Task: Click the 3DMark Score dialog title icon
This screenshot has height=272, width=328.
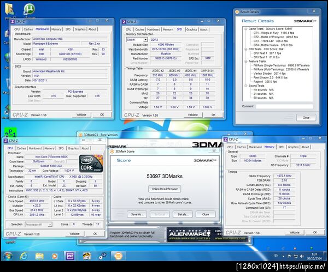Action: (112, 151)
